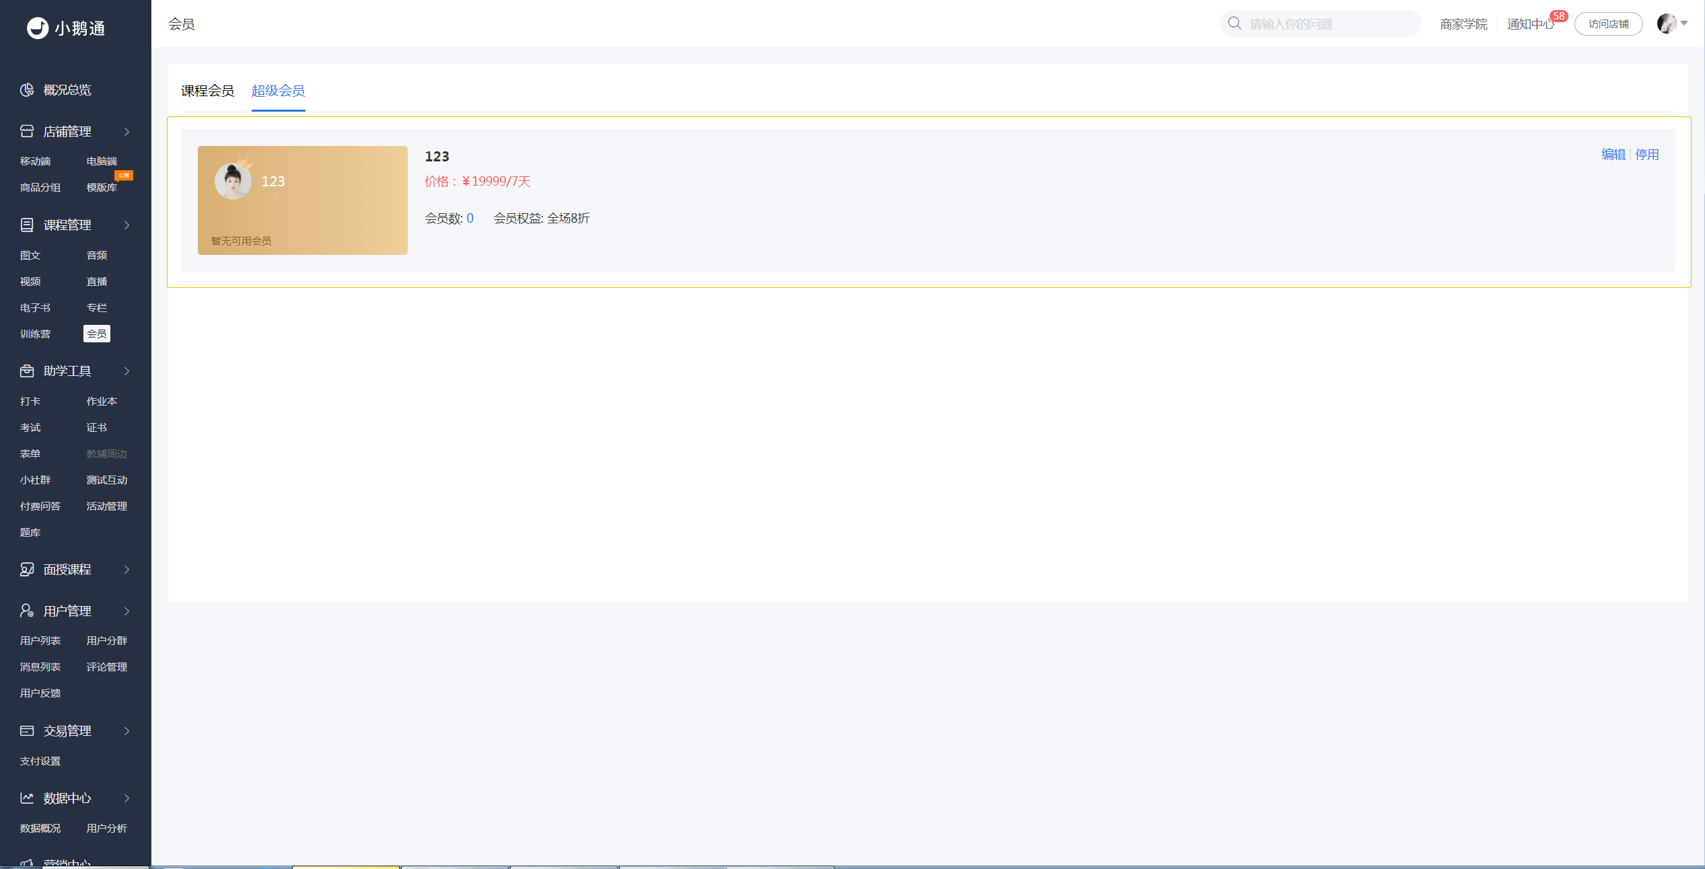
Task: Click the 课程管理 course icon
Action: point(27,225)
